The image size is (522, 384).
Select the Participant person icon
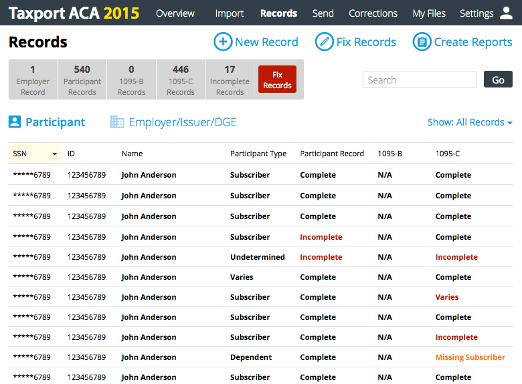15,122
